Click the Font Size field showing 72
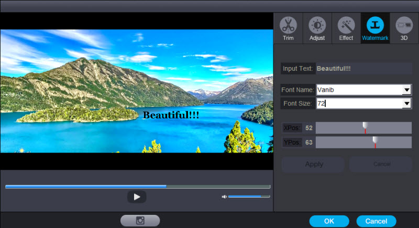 (x=359, y=104)
